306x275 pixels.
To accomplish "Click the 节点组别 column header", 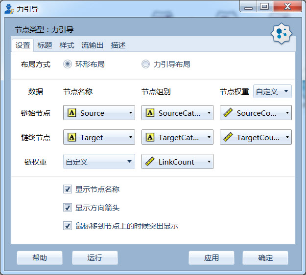I will click(156, 91).
